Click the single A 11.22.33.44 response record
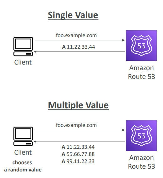This screenshot has width=163, height=178. pyautogui.click(x=78, y=47)
